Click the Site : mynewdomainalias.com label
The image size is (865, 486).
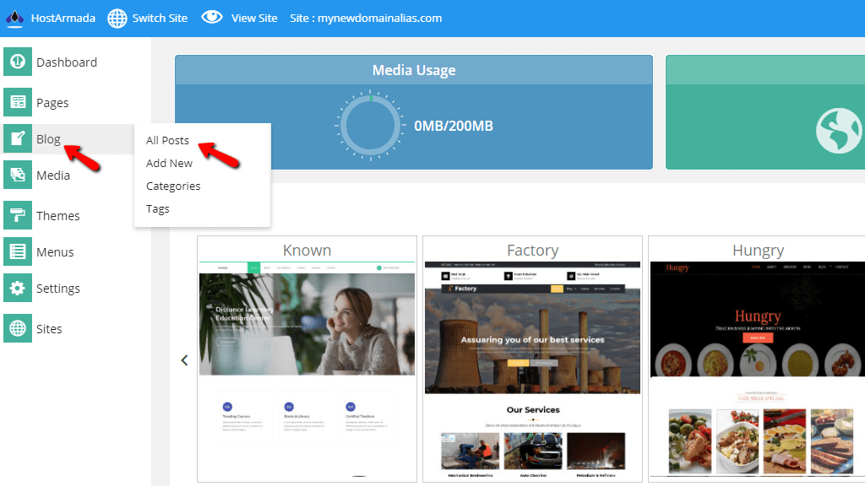pos(366,19)
